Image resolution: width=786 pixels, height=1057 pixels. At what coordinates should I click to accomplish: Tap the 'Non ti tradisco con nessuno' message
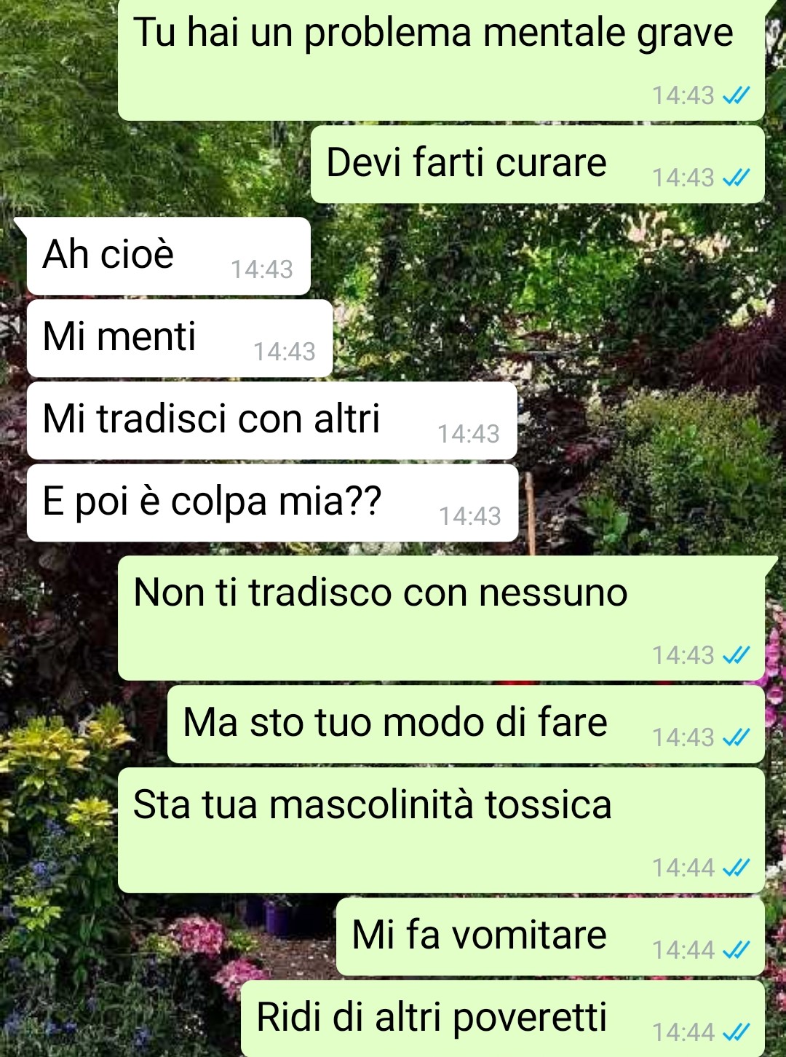441,618
